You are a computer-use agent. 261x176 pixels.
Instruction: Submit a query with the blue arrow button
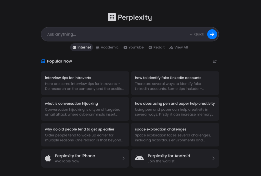tap(212, 34)
